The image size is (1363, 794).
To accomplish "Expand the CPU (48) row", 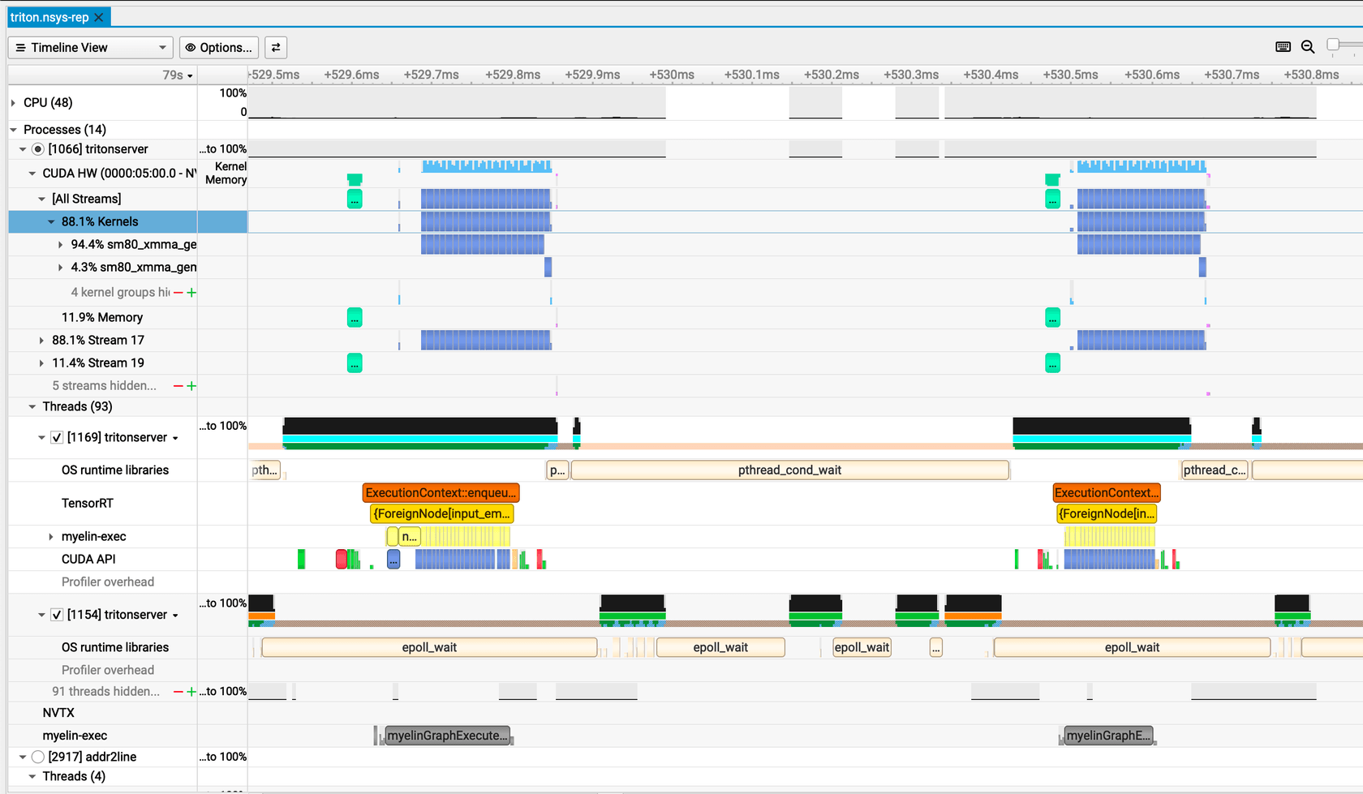I will [11, 102].
